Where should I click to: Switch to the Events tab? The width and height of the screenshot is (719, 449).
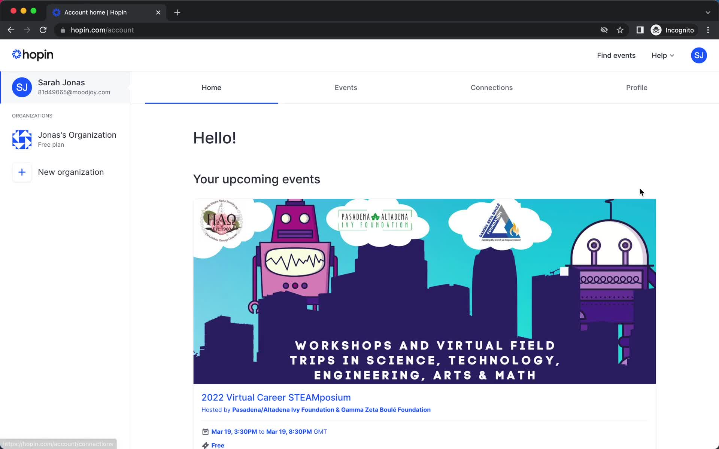tap(346, 88)
